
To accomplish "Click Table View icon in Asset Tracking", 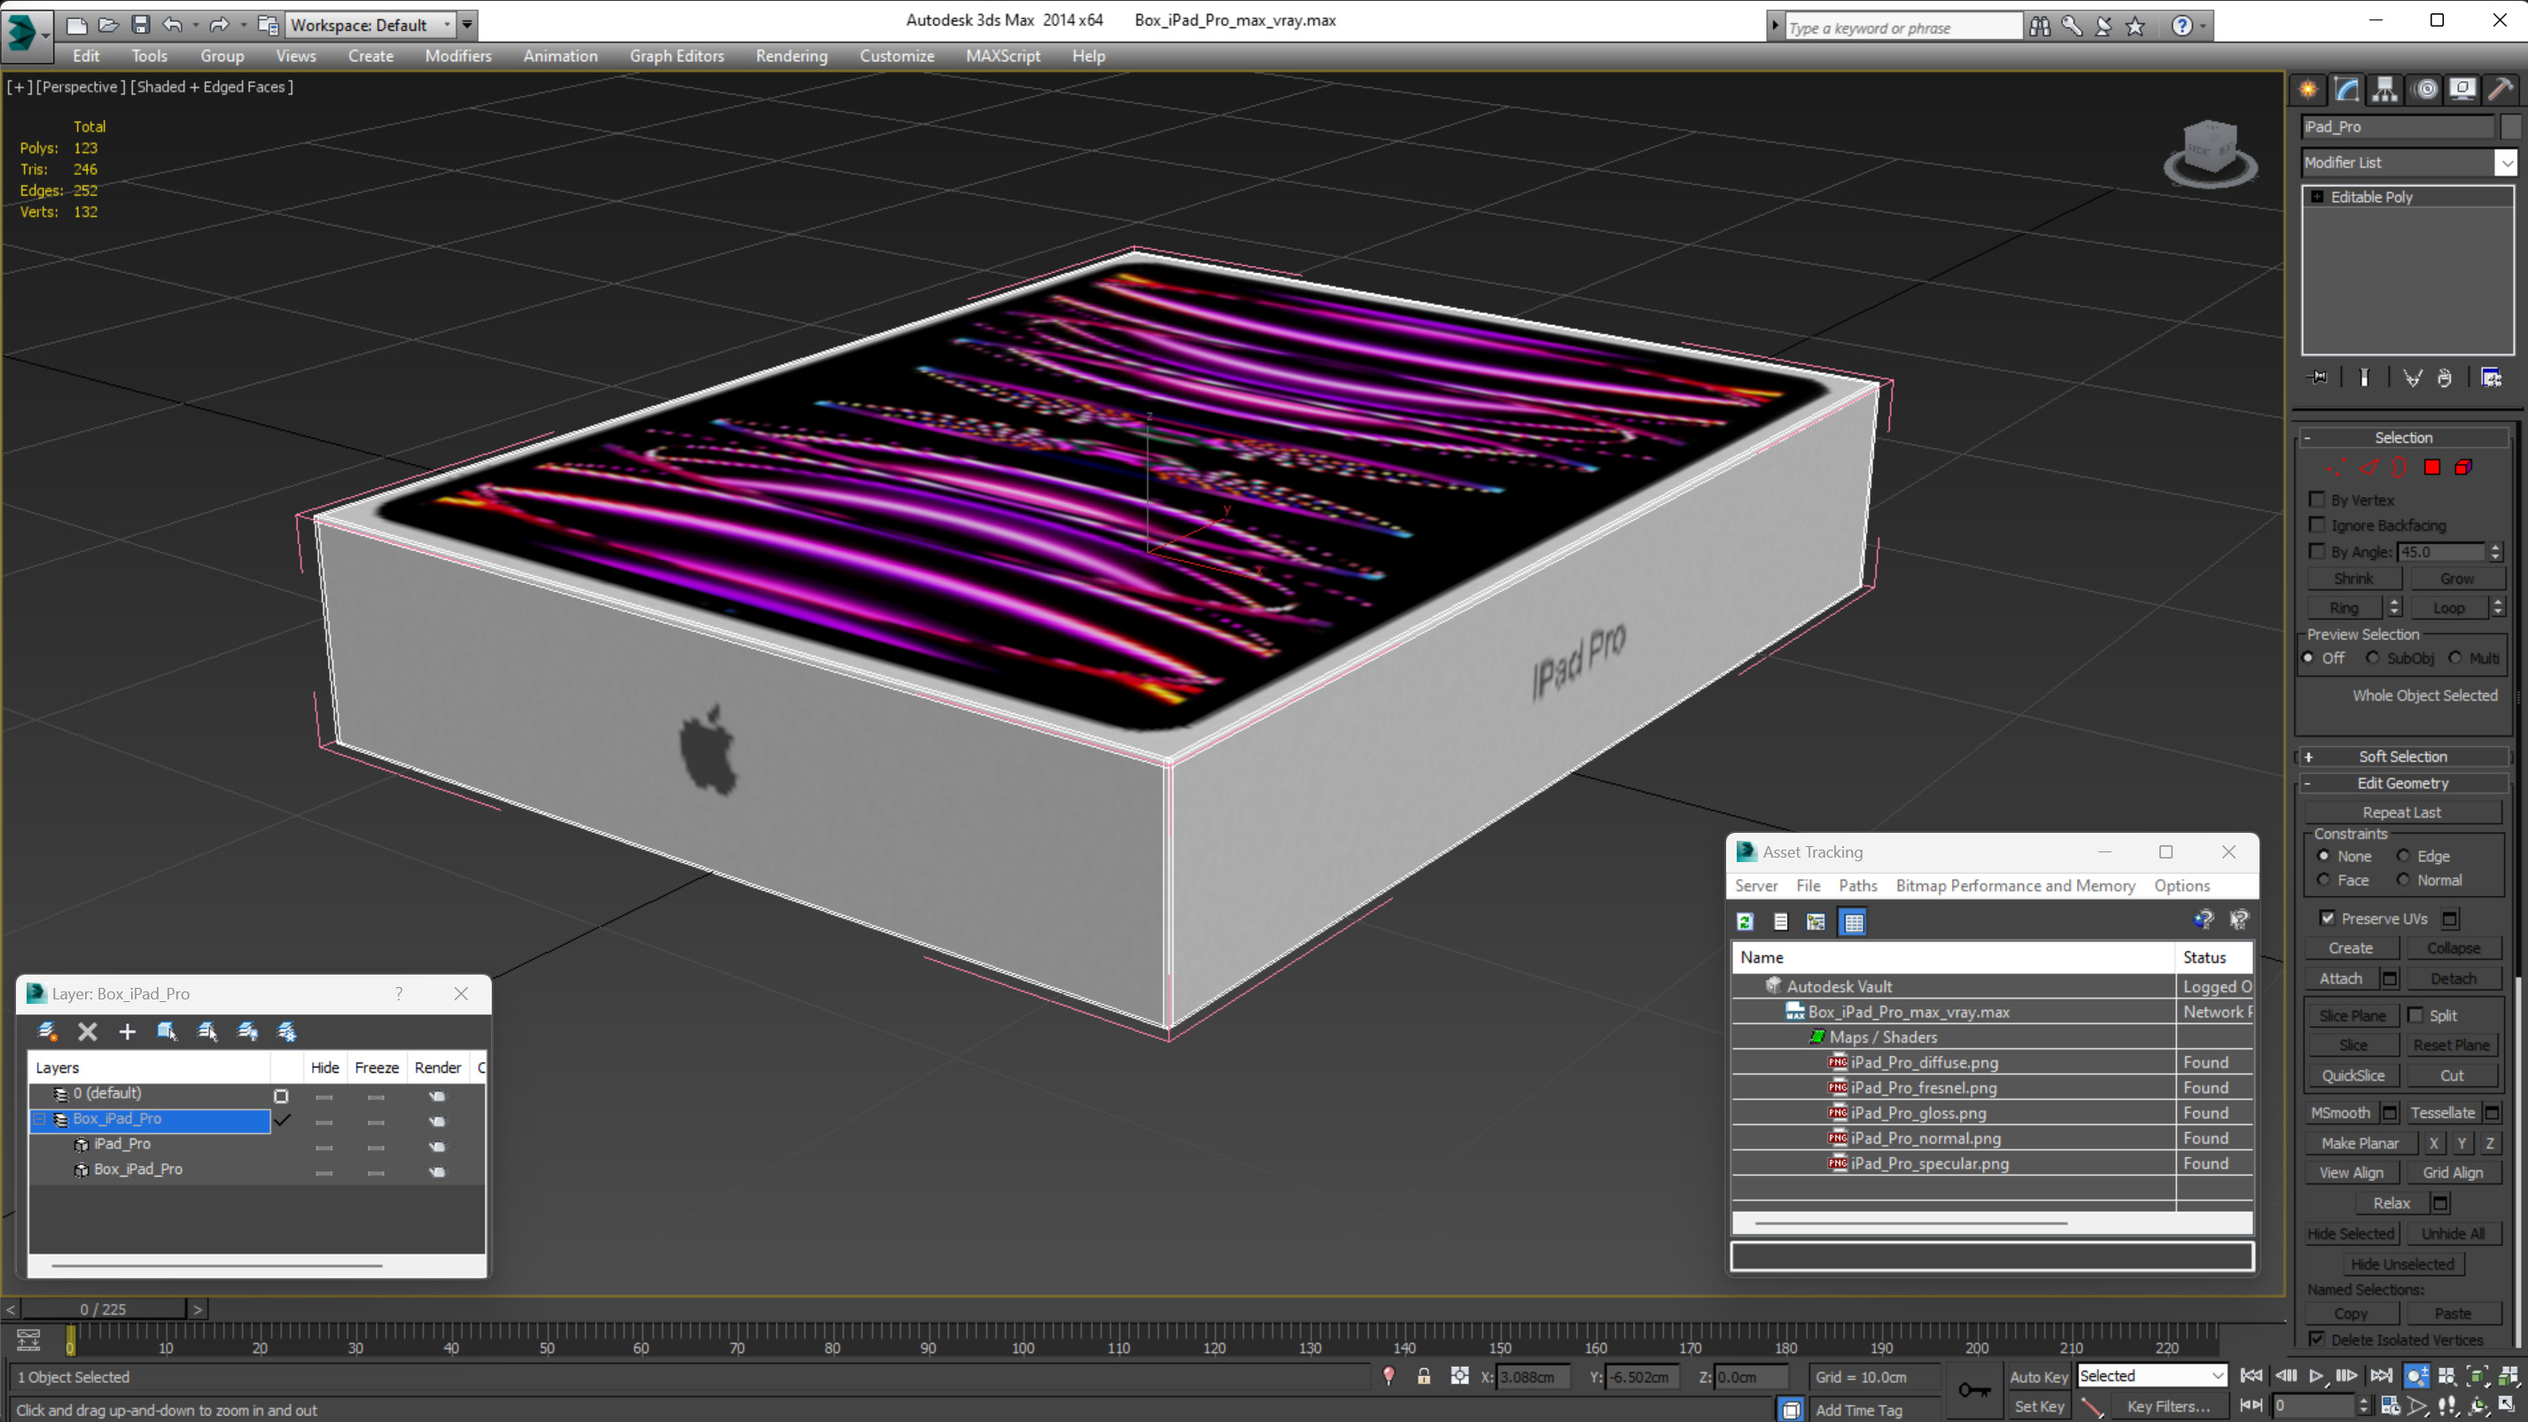I will (1853, 921).
